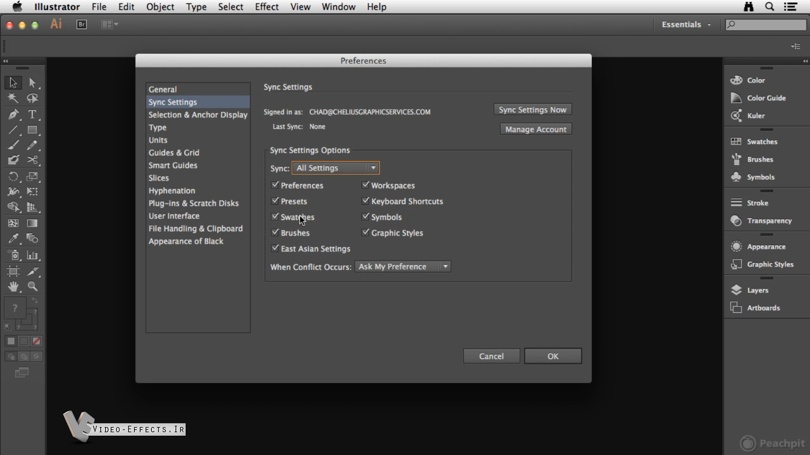The image size is (810, 455).
Task: Open the Arrange Documents dropdown
Action: (109, 24)
